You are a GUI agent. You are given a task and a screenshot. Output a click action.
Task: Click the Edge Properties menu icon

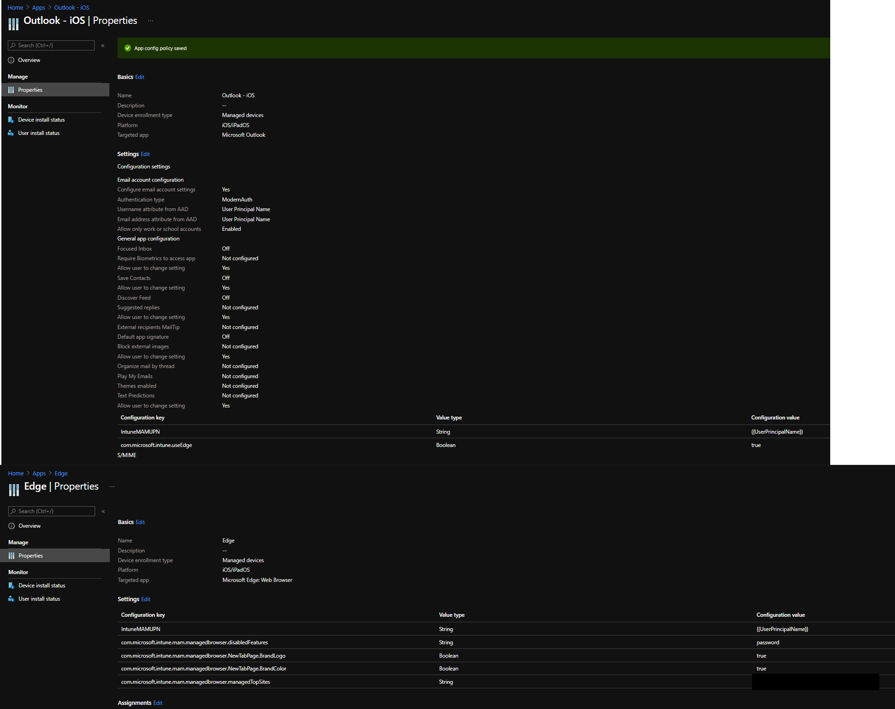click(x=11, y=556)
